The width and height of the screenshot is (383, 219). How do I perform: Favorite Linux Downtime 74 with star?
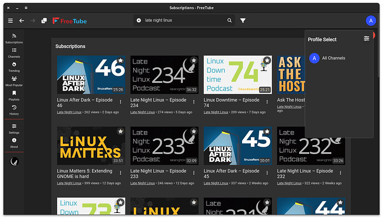tap(267, 61)
